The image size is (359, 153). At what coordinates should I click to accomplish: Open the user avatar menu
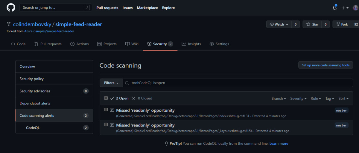pyautogui.click(x=355, y=8)
